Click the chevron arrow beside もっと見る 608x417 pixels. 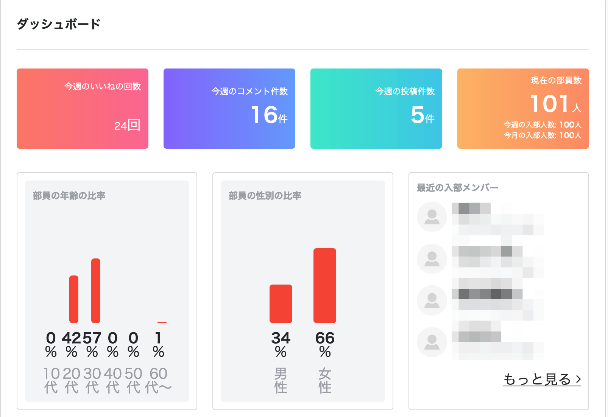click(x=578, y=379)
